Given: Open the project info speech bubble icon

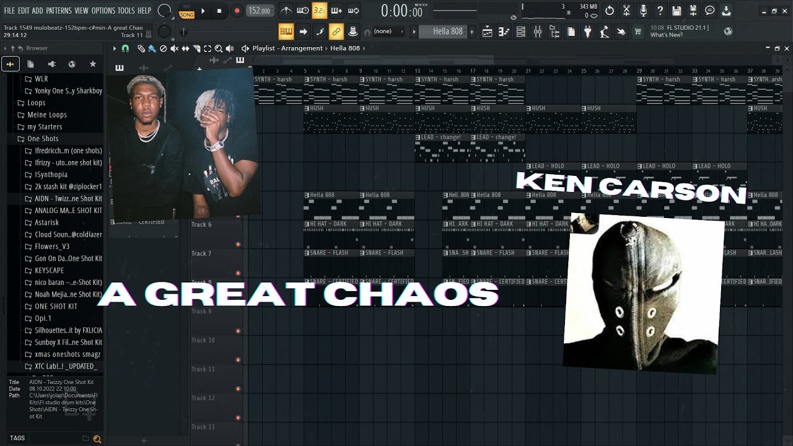Looking at the screenshot, I should tap(710, 11).
